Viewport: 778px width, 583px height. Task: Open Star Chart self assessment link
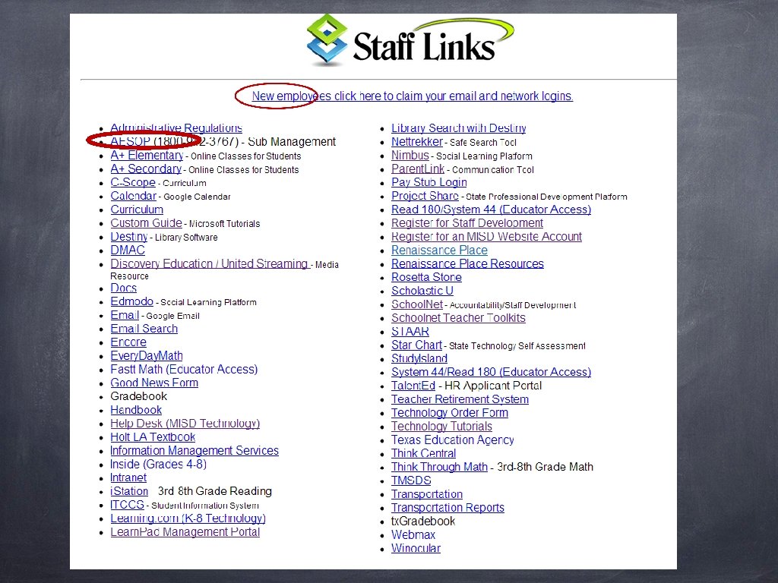click(416, 345)
